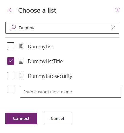Viewport: 124px width, 133px height.
Task: Click the list icon beside DummyListTitle
Action: point(21,61)
